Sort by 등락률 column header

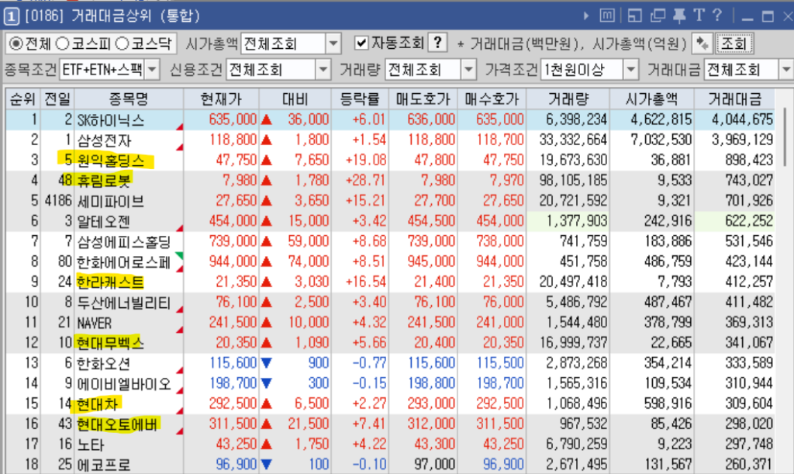(359, 99)
